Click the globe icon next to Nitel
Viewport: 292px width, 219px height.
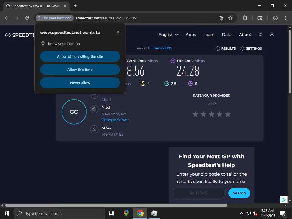pos(94,109)
